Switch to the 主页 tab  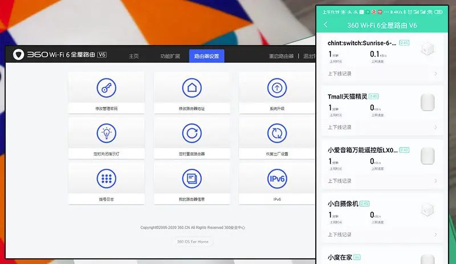point(134,56)
